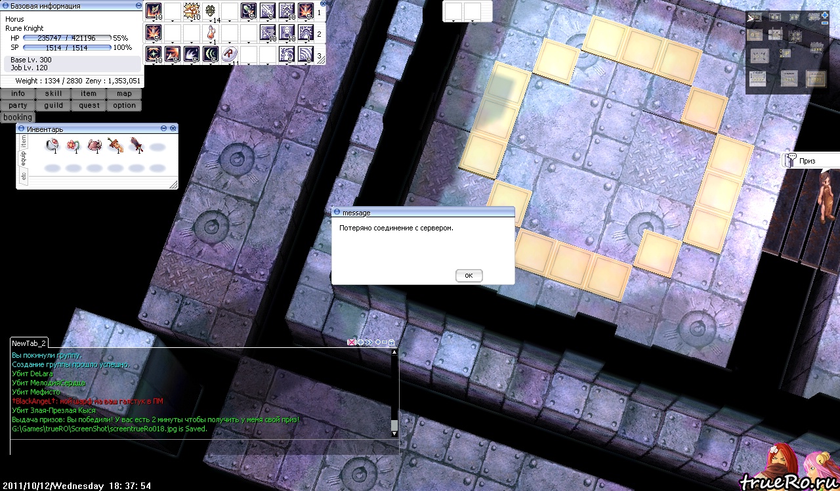Use the first red burst skill in row 2

[154, 32]
